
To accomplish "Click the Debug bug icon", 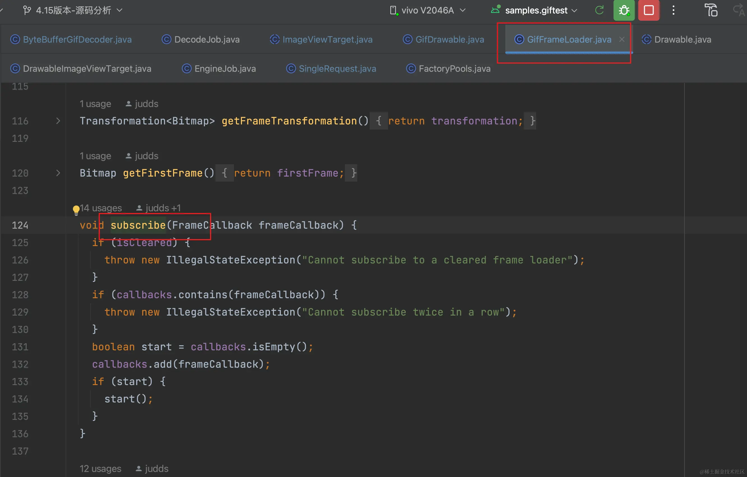I will (x=624, y=10).
